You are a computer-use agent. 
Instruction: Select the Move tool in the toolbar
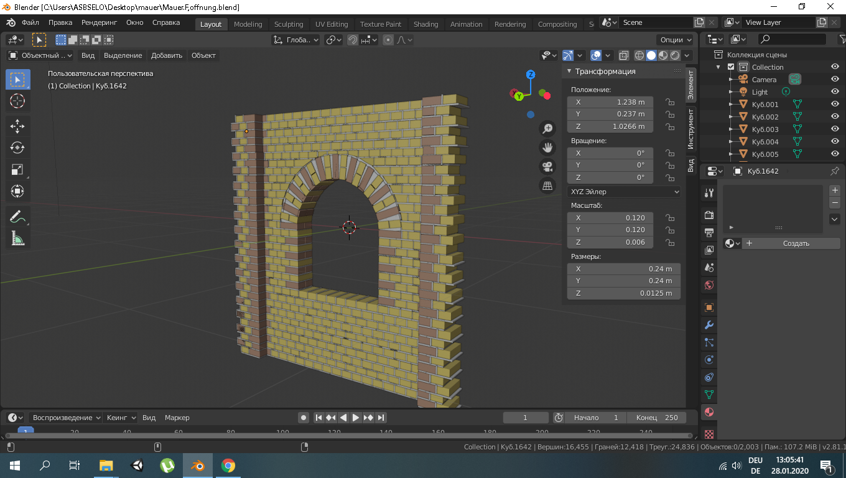(17, 126)
